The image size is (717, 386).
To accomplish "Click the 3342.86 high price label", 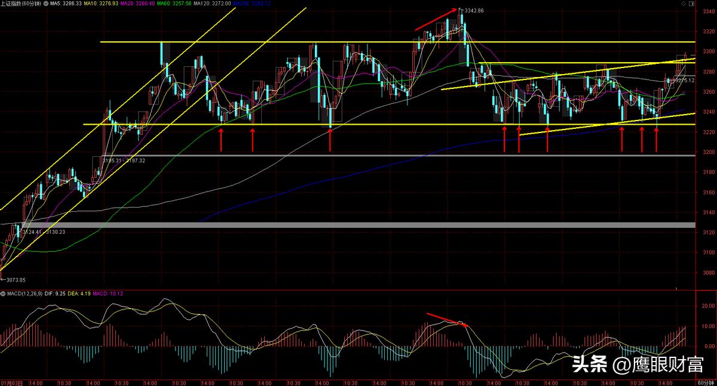I will [x=473, y=10].
